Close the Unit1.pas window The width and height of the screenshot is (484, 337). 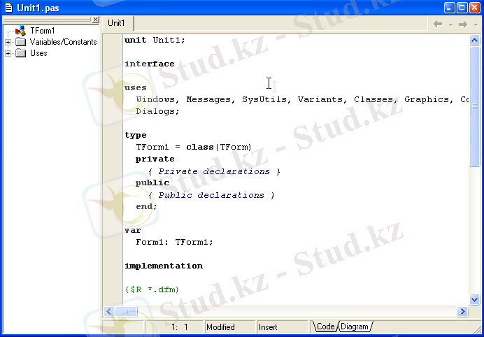point(475,8)
